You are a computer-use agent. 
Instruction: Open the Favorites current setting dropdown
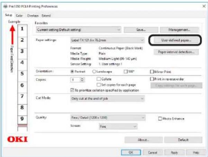(x=78, y=30)
